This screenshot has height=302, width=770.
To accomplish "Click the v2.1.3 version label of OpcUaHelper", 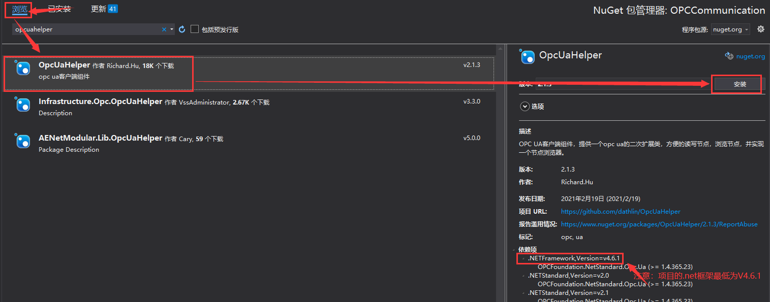I will 472,65.
